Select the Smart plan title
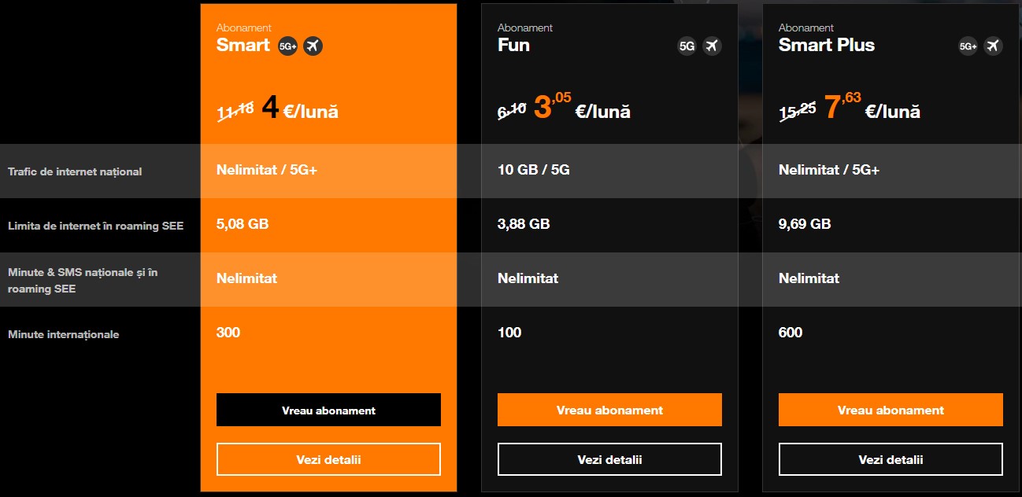Screen dimensions: 1022x497 click(x=243, y=45)
